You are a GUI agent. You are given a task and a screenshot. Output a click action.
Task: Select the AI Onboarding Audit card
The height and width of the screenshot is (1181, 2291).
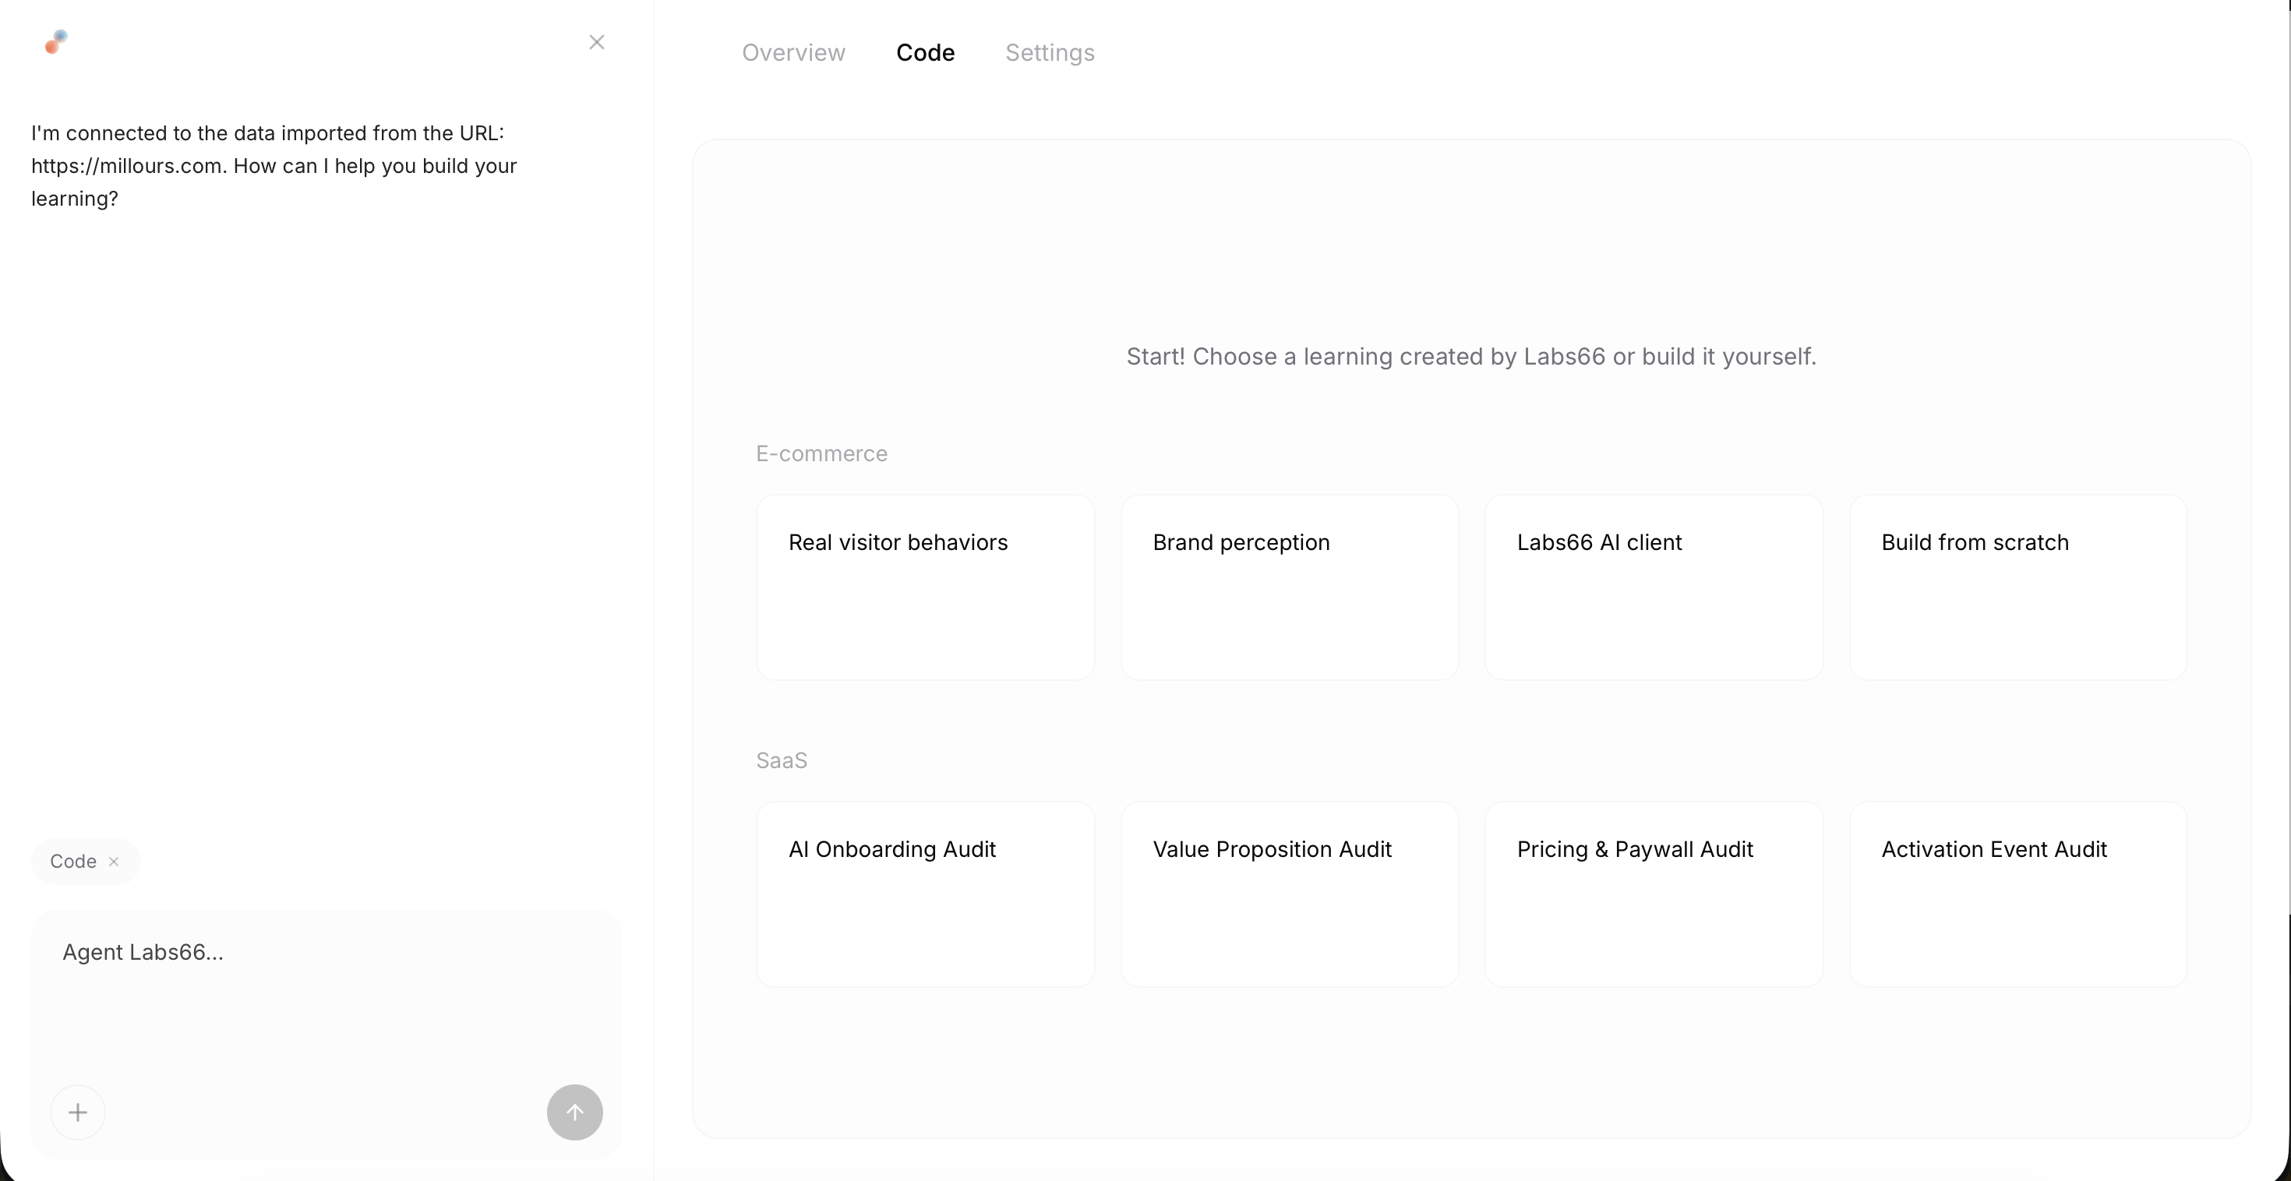[925, 894]
